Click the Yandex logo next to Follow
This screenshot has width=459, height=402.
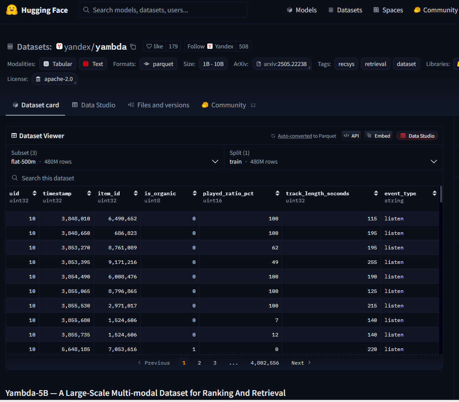tap(210, 46)
